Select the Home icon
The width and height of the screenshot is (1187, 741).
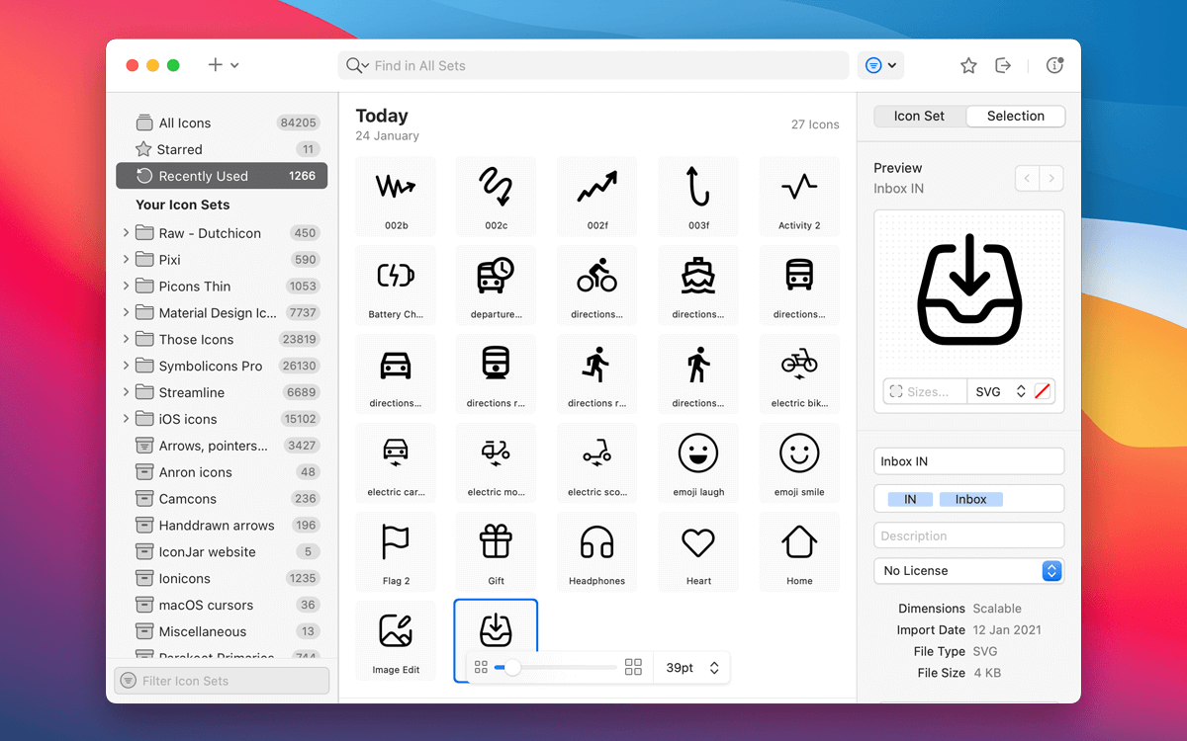799,551
